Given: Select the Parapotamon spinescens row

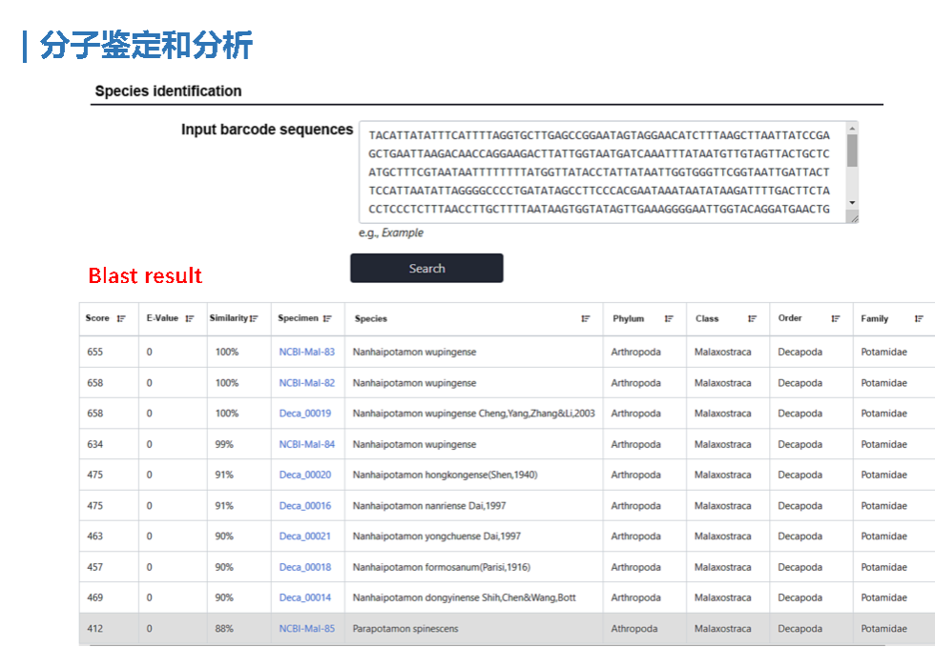Looking at the screenshot, I should (x=477, y=629).
